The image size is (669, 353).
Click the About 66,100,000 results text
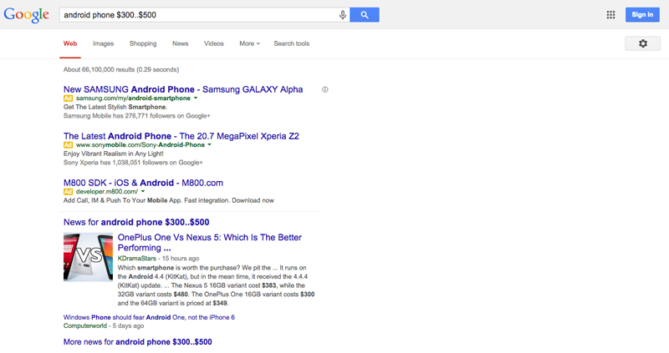coord(121,69)
